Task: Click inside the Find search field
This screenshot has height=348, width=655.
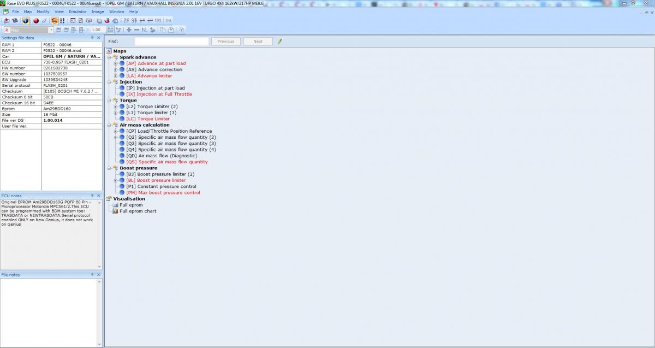Action: coord(172,41)
